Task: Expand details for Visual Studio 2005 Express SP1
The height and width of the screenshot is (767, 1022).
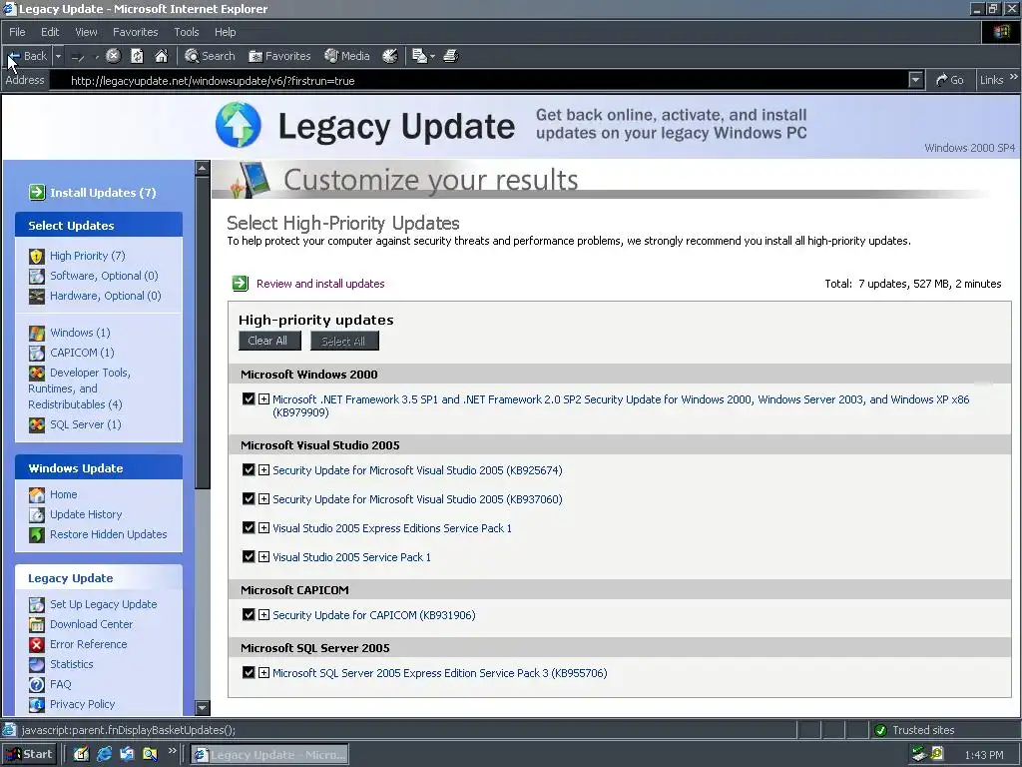Action: point(263,527)
